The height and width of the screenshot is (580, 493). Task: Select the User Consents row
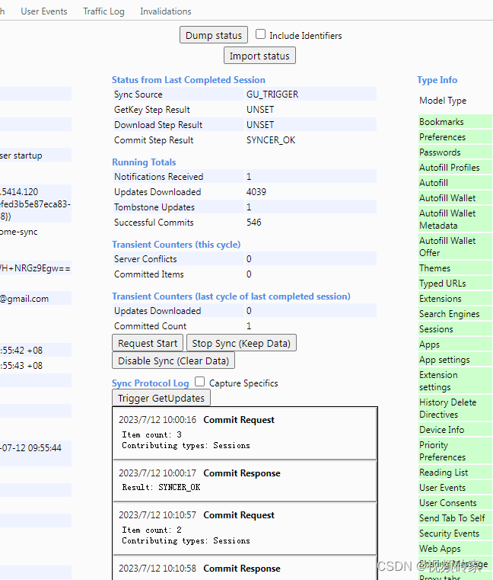point(455,503)
